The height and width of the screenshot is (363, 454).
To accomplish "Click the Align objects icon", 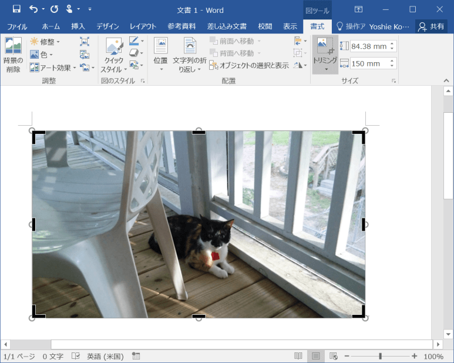I will pyautogui.click(x=298, y=41).
